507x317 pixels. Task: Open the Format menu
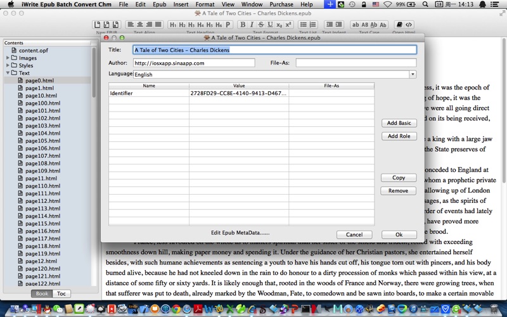point(205,4)
